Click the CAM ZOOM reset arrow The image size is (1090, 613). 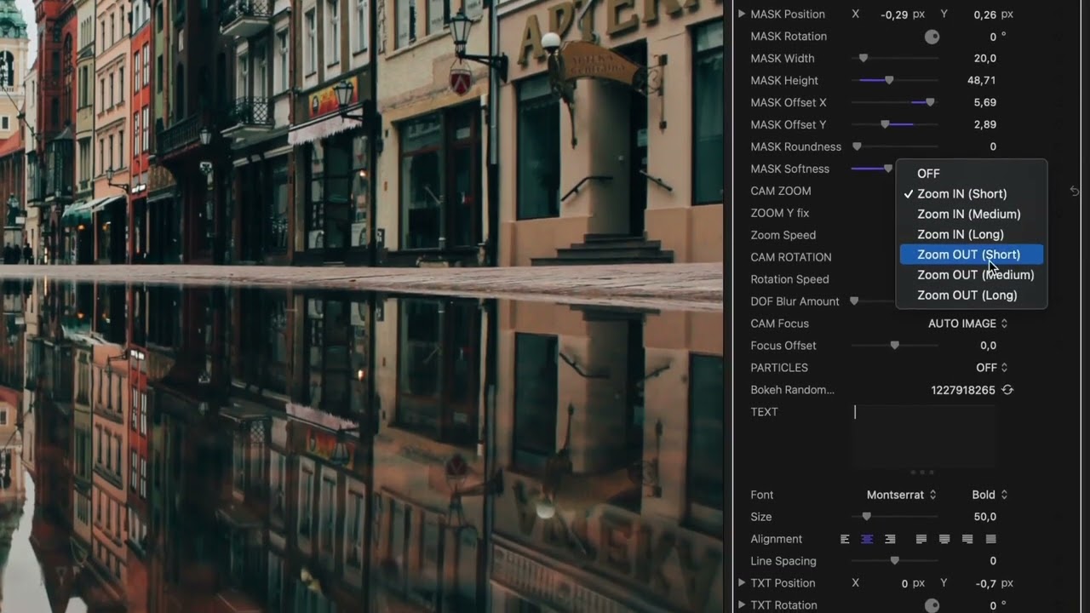pyautogui.click(x=1075, y=192)
